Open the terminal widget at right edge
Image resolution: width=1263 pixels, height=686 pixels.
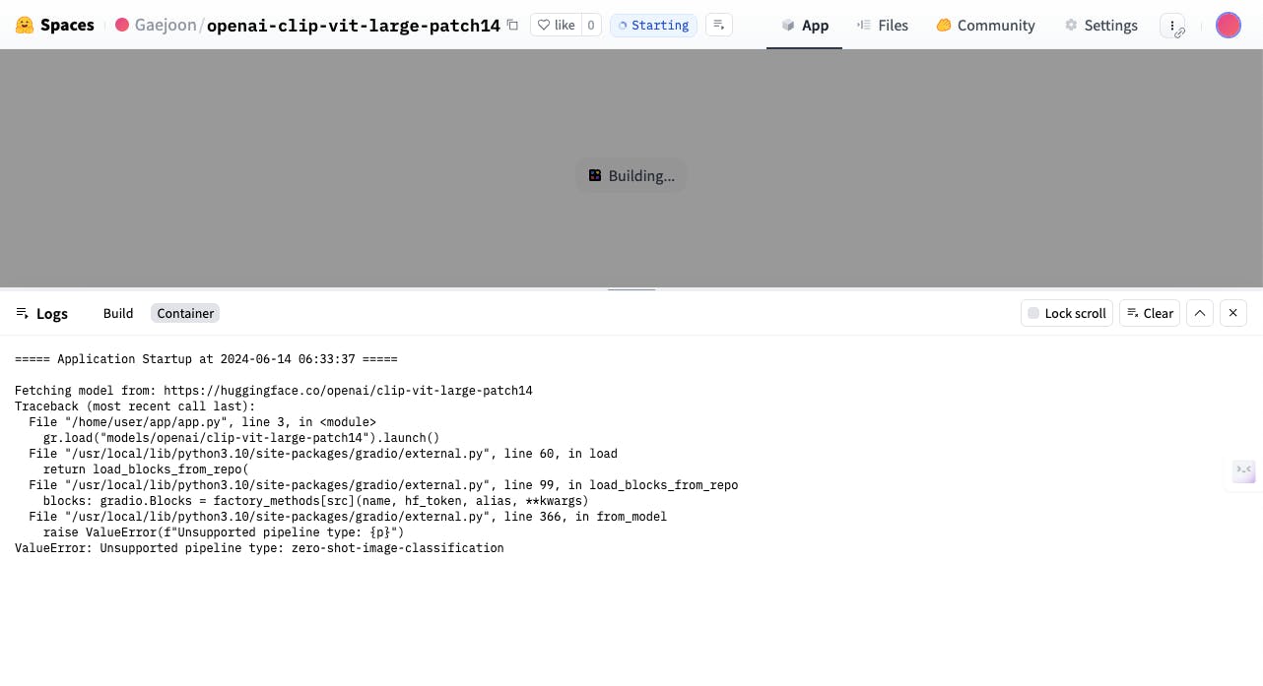click(x=1244, y=471)
